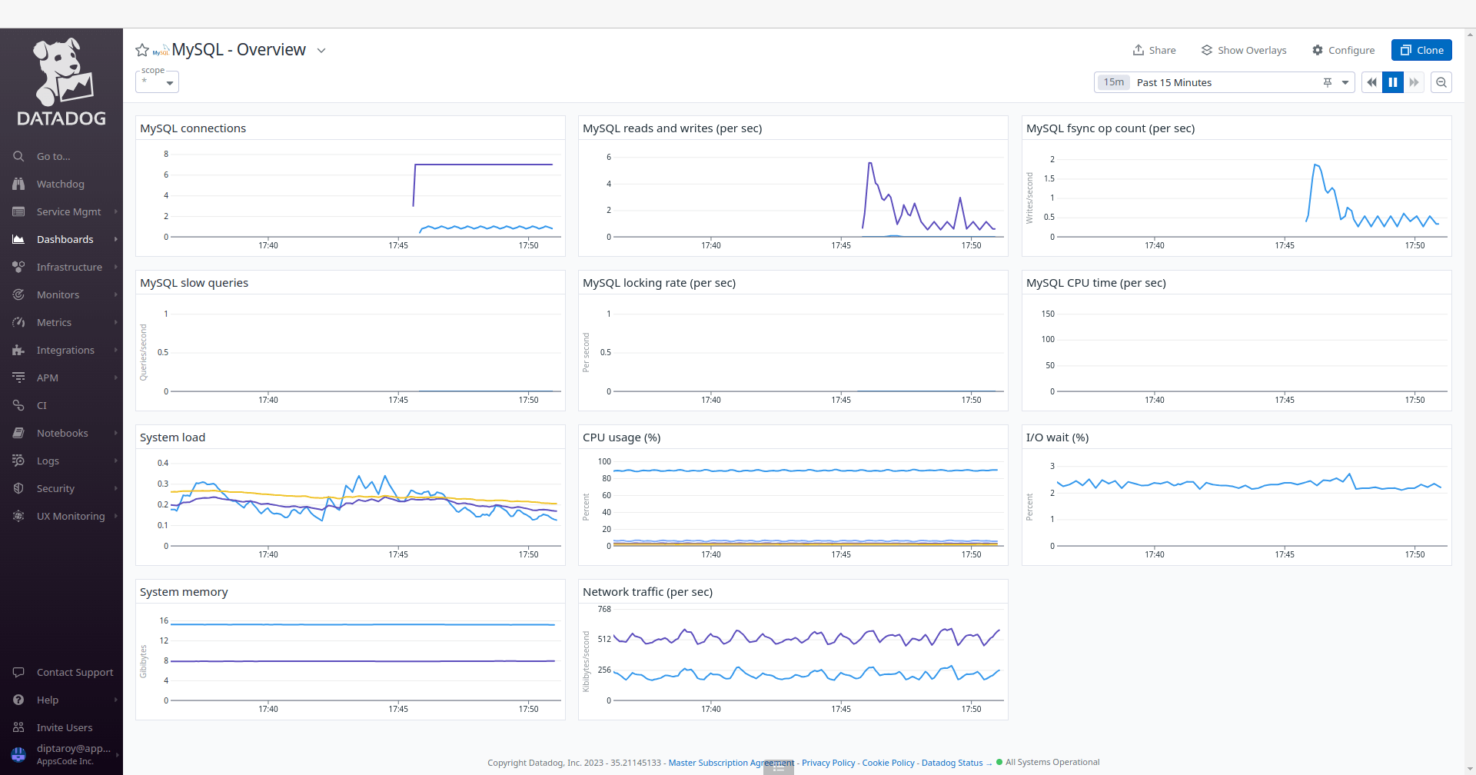Open Logs from the sidebar
The image size is (1476, 775).
48,461
